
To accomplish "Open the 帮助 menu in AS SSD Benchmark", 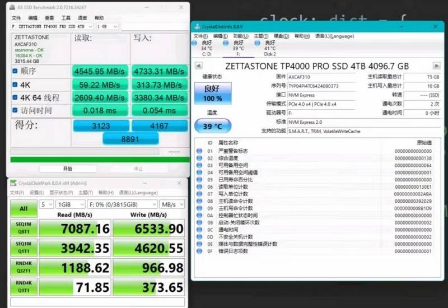I will [x=99, y=18].
